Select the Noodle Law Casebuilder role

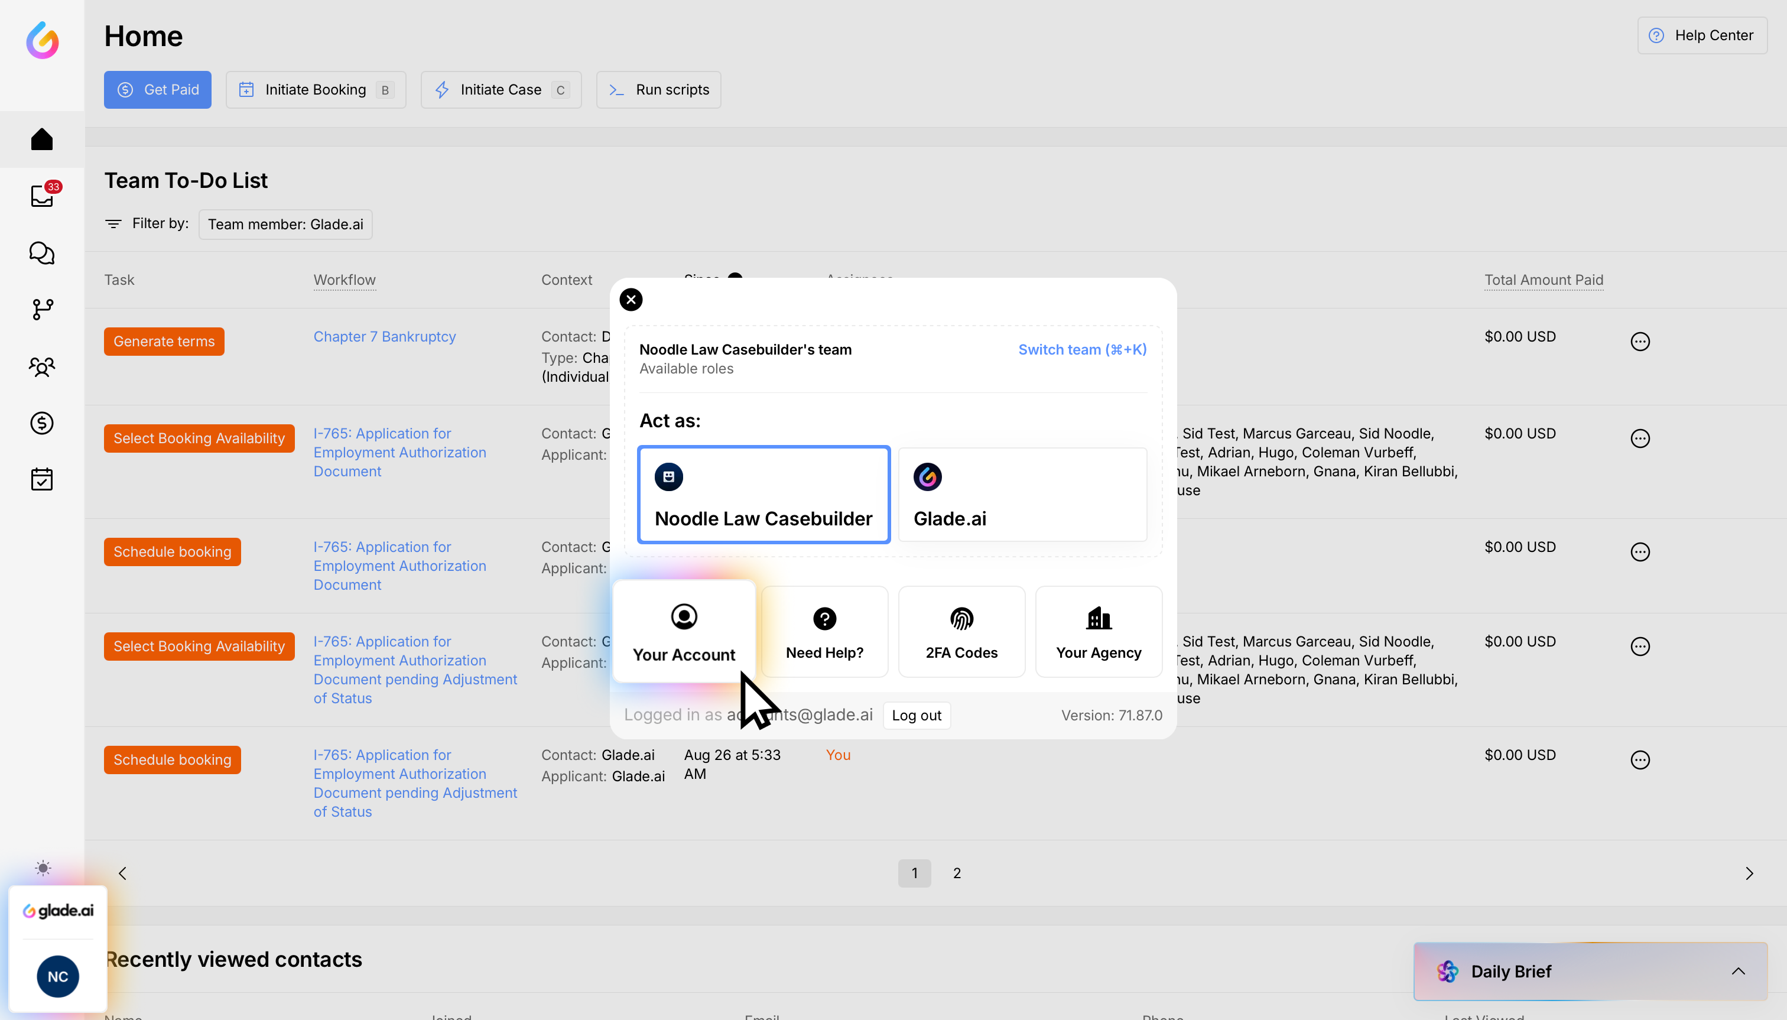pos(763,495)
